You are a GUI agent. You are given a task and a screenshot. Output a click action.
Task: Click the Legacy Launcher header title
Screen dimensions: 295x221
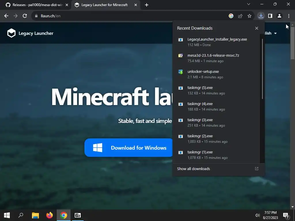click(36, 33)
